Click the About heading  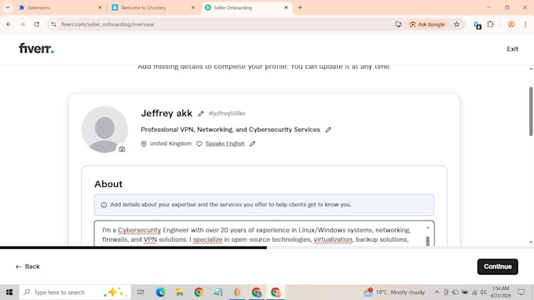[x=108, y=184]
